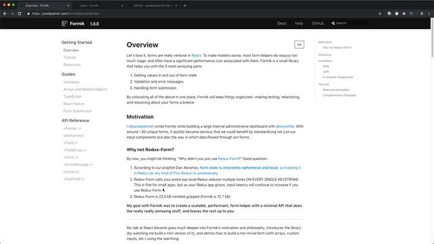Open a new browser tab
Screen dimensions: 434x244
(x=184, y=5)
